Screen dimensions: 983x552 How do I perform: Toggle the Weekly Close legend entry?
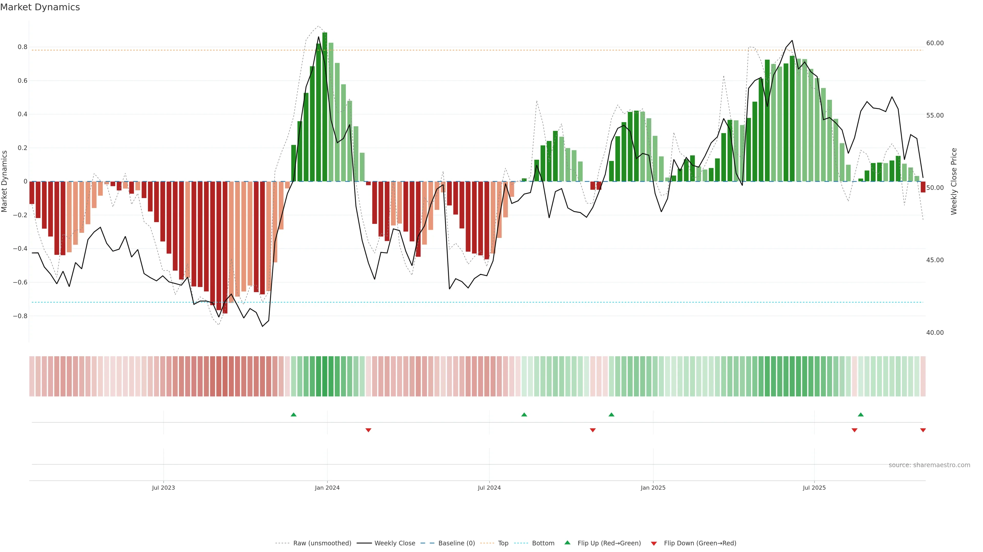click(x=394, y=543)
